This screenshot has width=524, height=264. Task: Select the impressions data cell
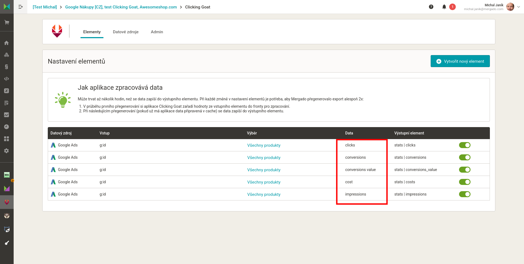click(x=356, y=194)
